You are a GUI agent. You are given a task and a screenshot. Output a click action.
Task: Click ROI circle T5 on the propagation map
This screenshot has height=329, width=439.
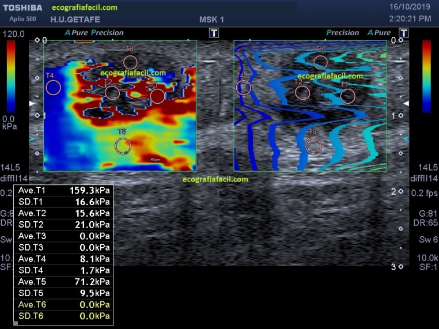(x=313, y=146)
